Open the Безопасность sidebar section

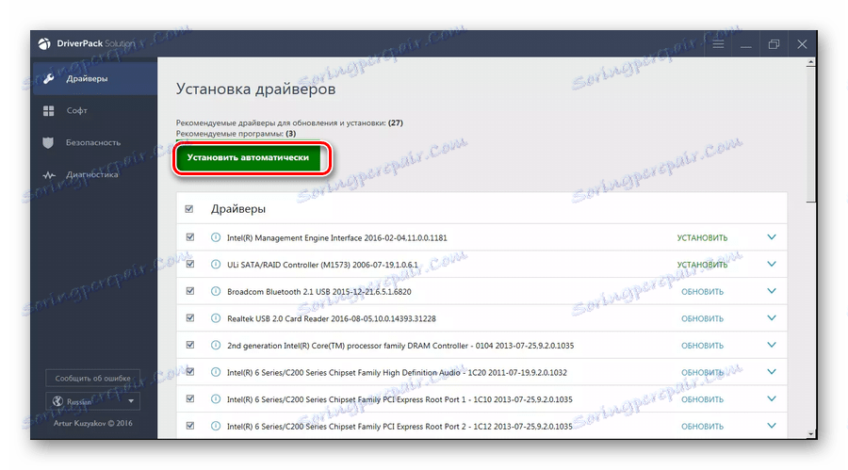pyautogui.click(x=93, y=143)
